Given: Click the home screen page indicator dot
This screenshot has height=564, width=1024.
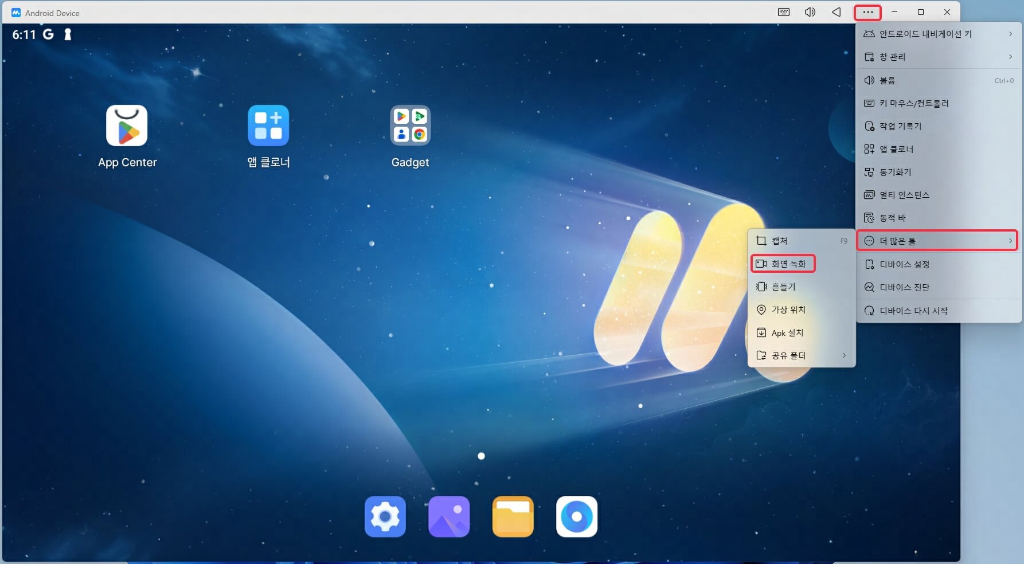Looking at the screenshot, I should pyautogui.click(x=481, y=456).
